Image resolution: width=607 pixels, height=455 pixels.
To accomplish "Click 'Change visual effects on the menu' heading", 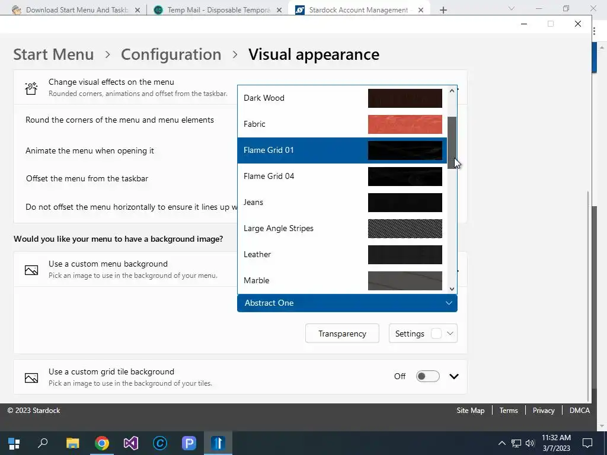I will click(111, 82).
